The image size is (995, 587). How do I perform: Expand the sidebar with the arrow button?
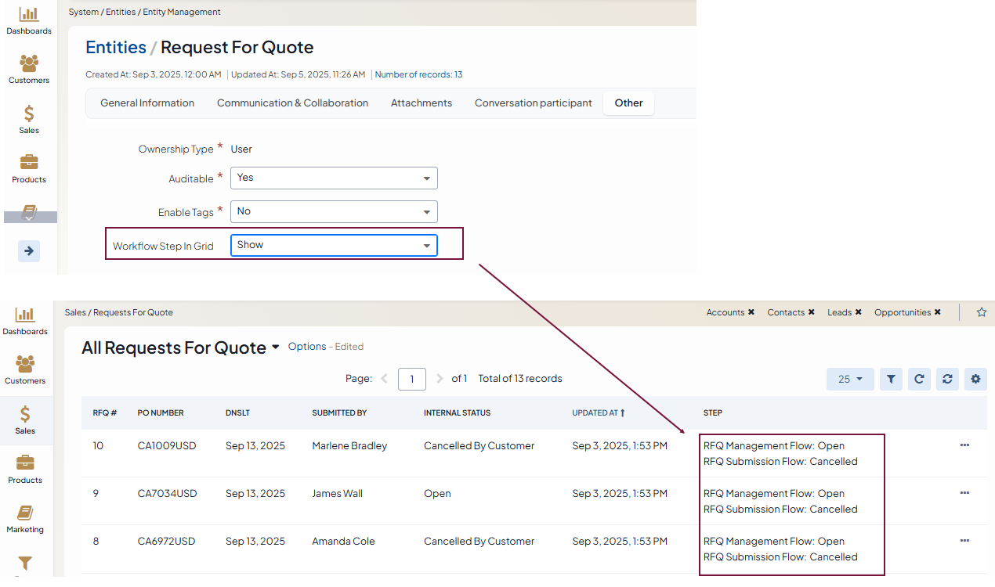(29, 251)
